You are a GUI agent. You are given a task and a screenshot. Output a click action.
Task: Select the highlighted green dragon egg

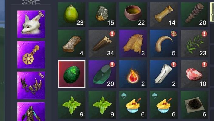pyautogui.click(x=72, y=74)
